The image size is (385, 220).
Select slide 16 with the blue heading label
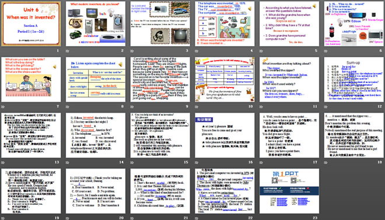click(x=225, y=135)
